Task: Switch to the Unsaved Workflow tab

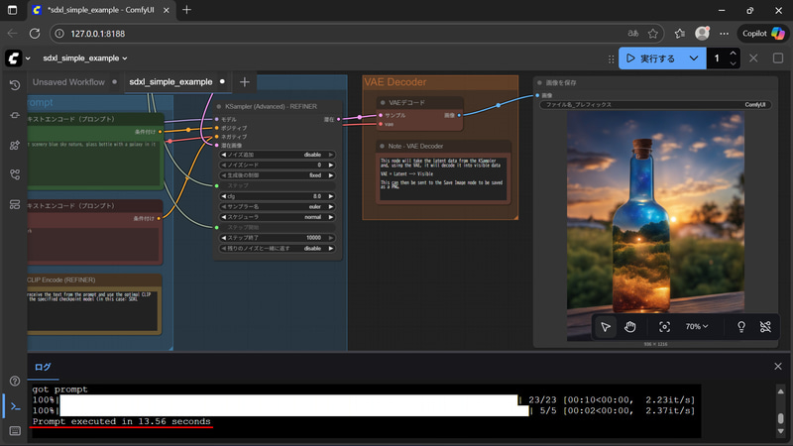Action: click(x=68, y=82)
